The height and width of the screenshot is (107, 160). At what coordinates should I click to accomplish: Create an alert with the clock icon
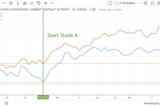(x=38, y=3)
